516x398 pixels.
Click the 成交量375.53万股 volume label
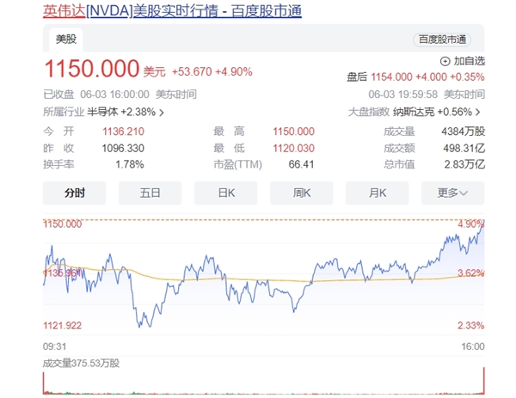point(82,364)
